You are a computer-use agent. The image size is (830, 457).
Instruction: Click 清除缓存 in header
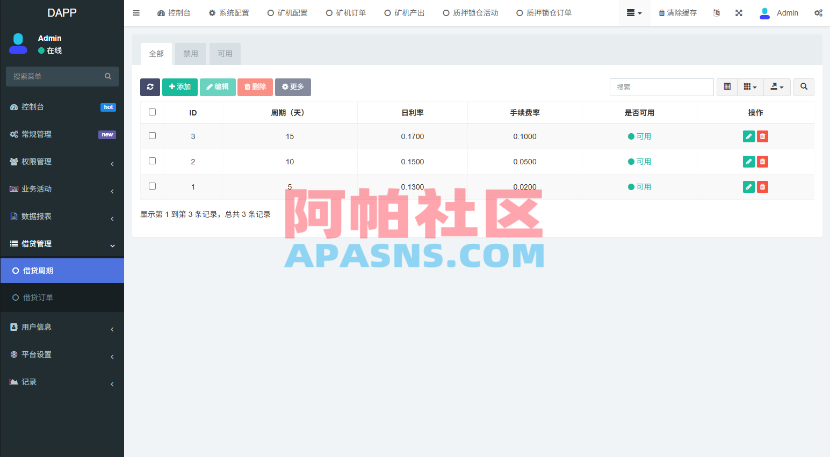pos(677,13)
